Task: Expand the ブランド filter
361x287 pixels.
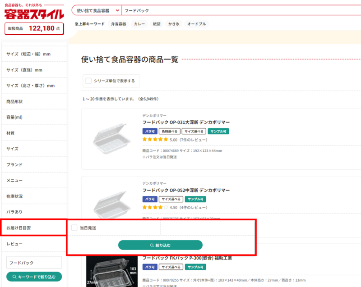Action: (x=34, y=164)
